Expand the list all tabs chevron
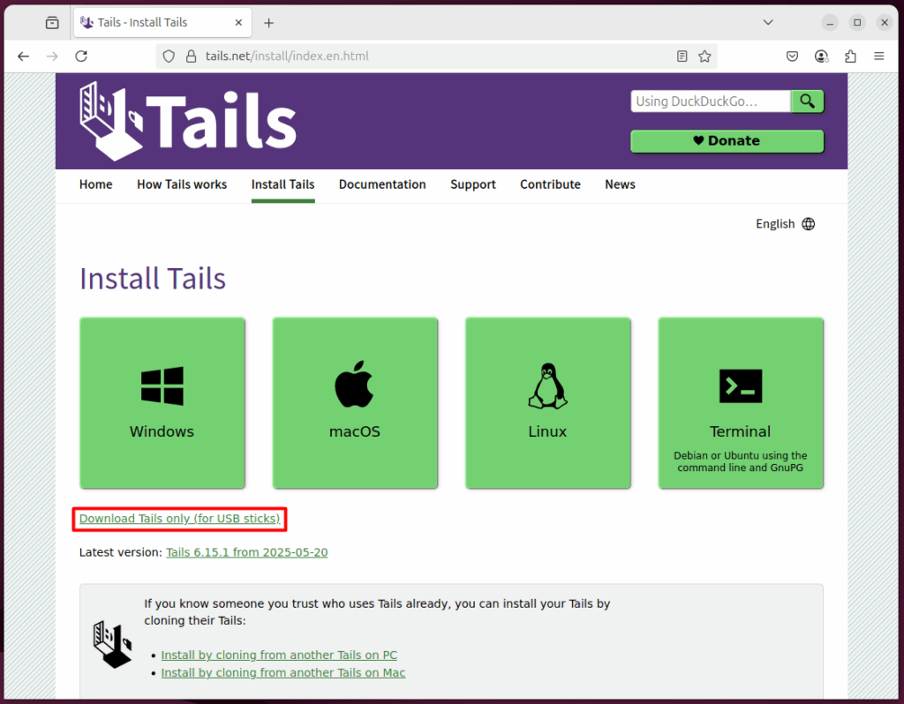The image size is (904, 704). (x=768, y=22)
